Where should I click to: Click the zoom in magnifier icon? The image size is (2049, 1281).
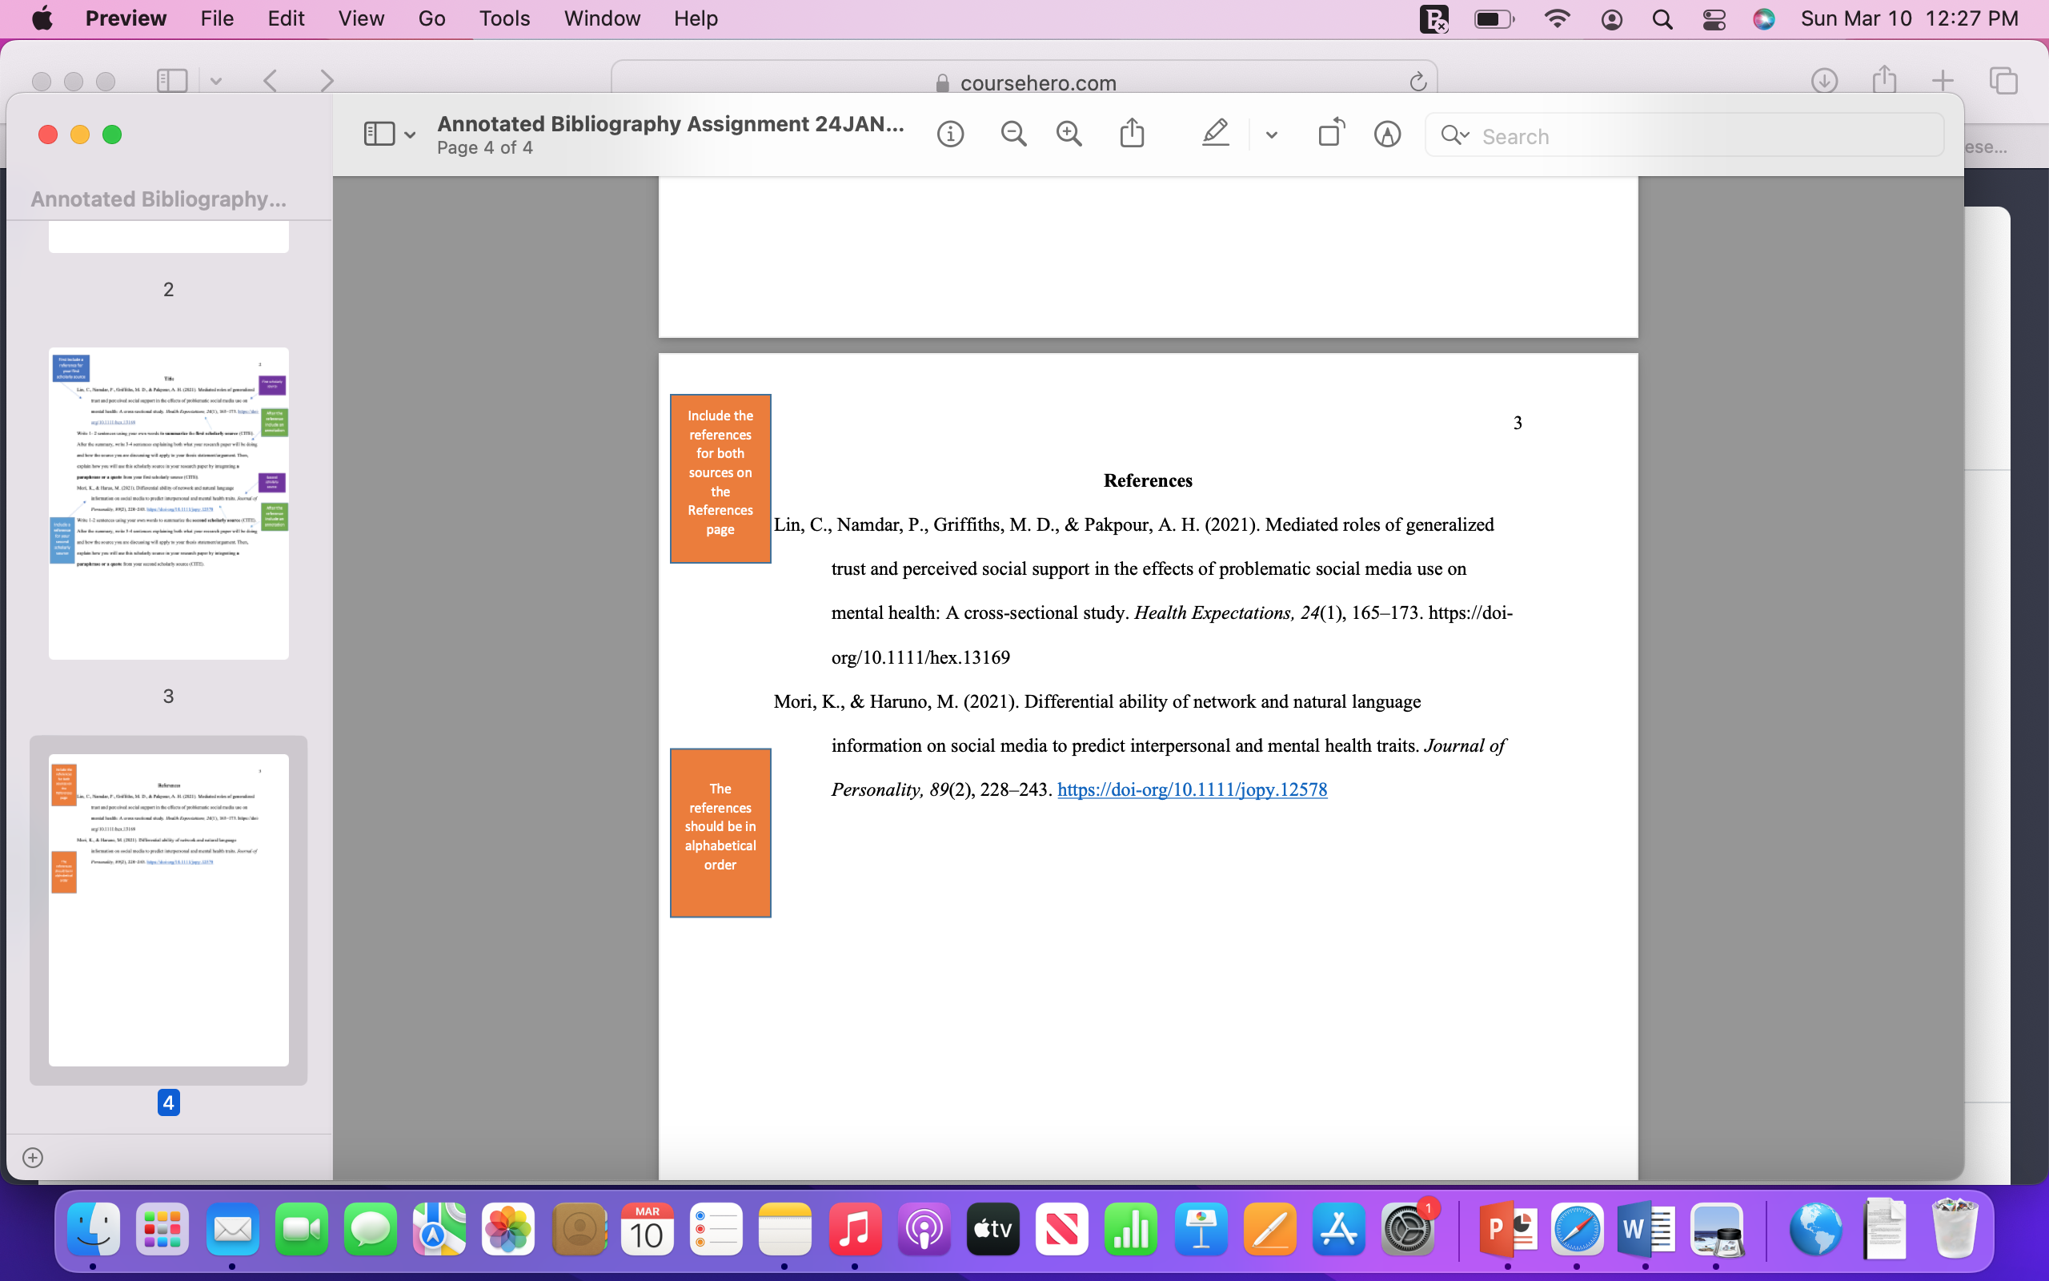(x=1069, y=133)
